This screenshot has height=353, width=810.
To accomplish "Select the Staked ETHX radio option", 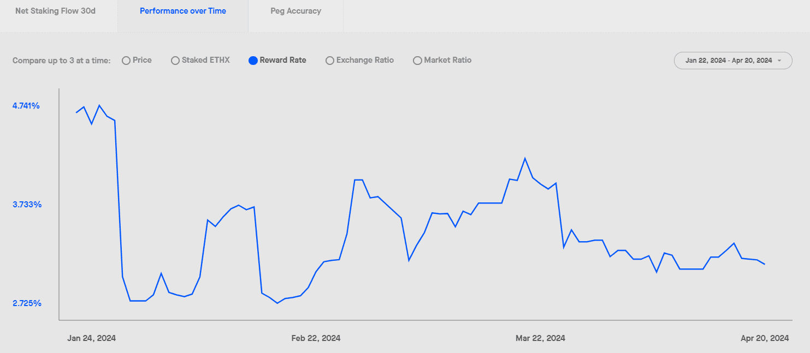I will coord(175,61).
